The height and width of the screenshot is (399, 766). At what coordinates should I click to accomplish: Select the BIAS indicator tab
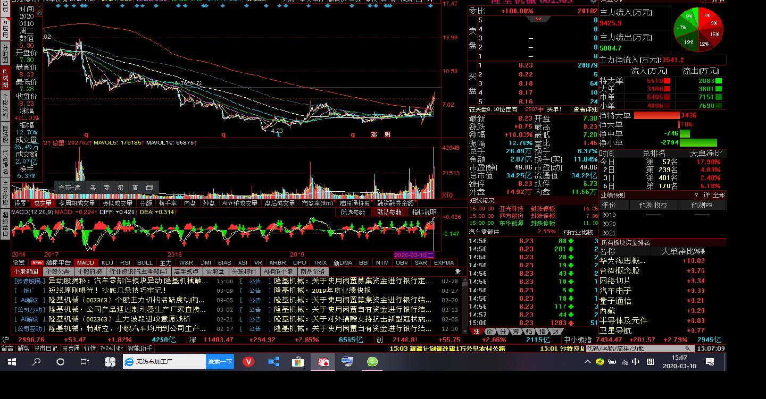pyautogui.click(x=225, y=262)
